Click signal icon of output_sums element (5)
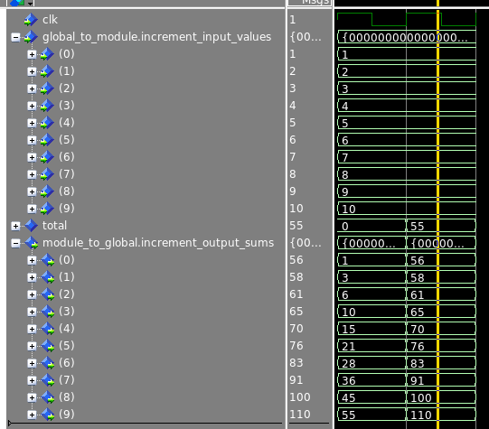Screen dimensions: 489x429 (47, 346)
